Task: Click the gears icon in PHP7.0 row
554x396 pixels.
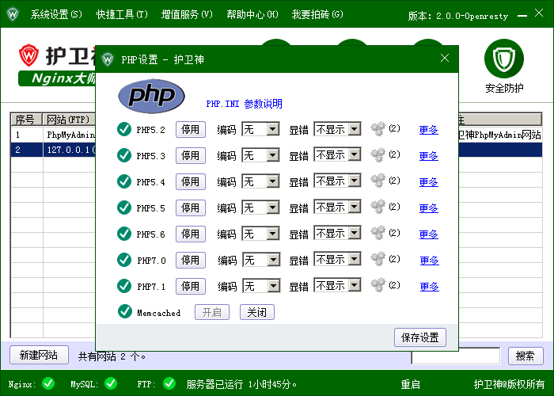Action: coord(378,260)
